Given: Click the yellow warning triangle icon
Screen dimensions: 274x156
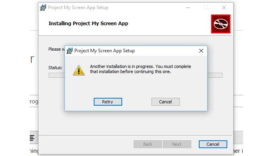Looking at the screenshot, I should point(79,70).
